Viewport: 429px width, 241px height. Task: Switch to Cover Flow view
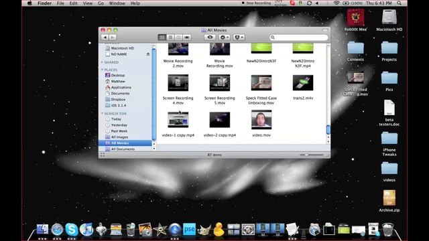coord(187,37)
